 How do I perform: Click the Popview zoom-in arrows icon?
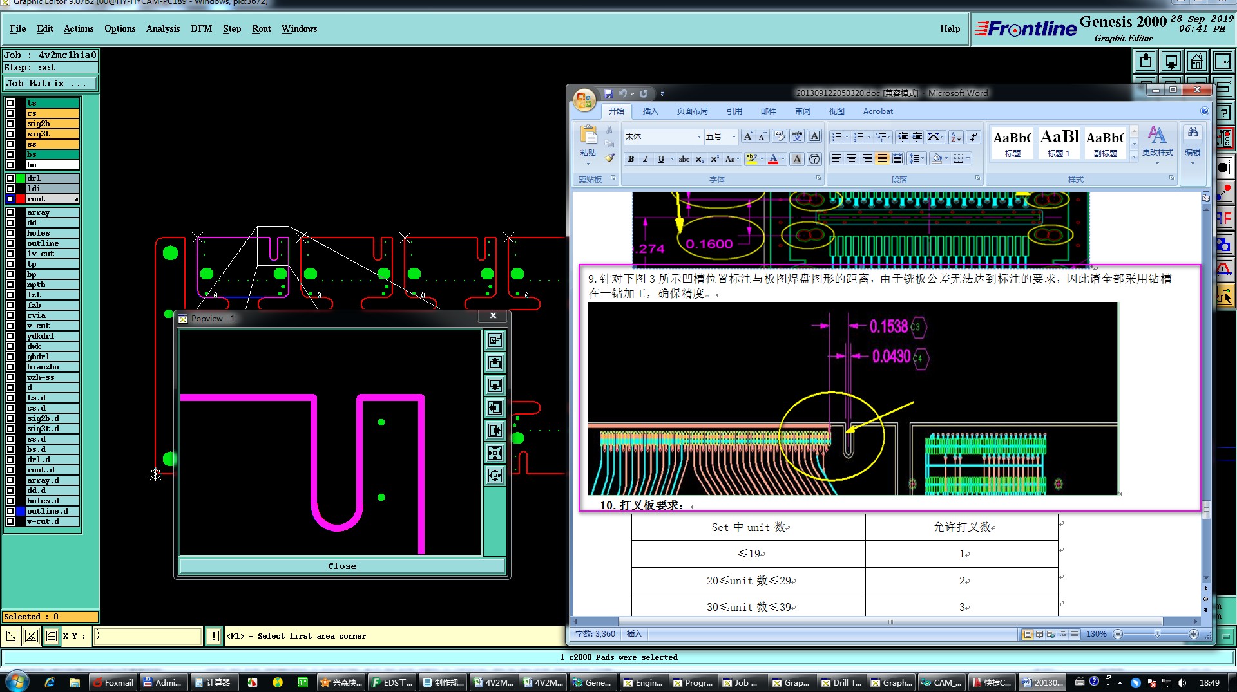click(495, 453)
